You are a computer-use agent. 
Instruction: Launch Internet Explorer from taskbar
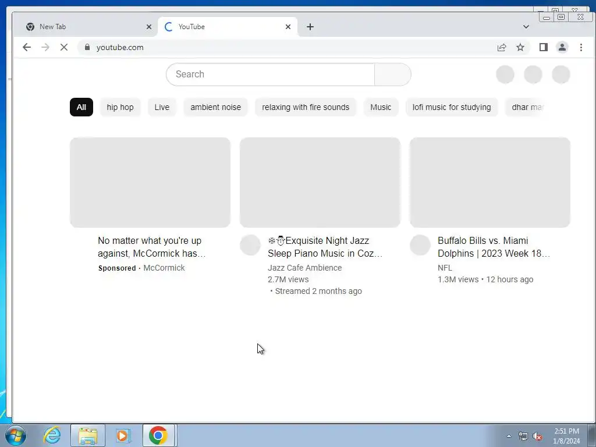pos(52,435)
